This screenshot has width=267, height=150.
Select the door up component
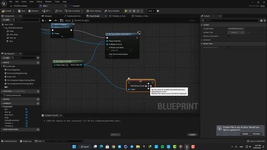(x=13, y=38)
